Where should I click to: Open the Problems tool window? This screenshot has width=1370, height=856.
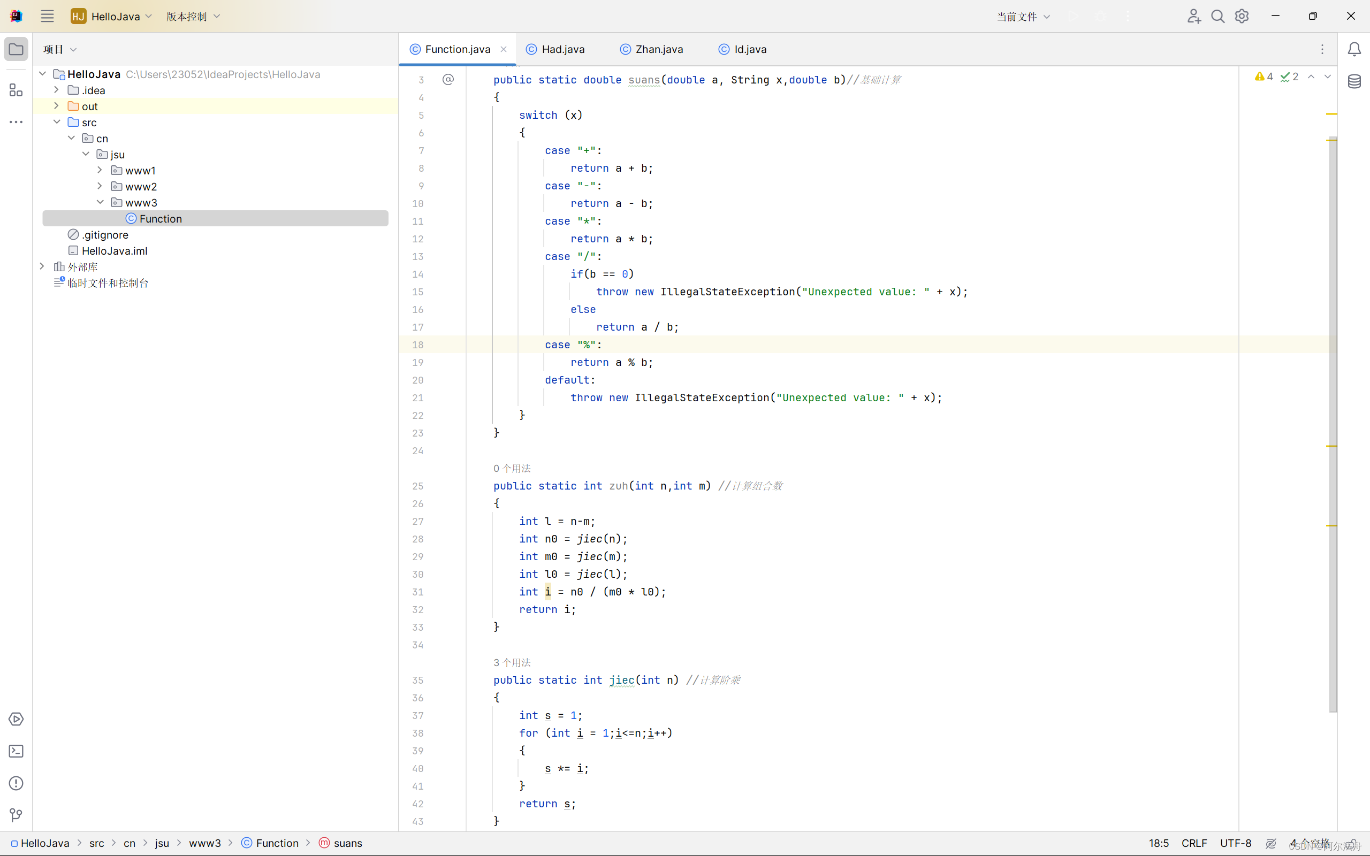16,783
